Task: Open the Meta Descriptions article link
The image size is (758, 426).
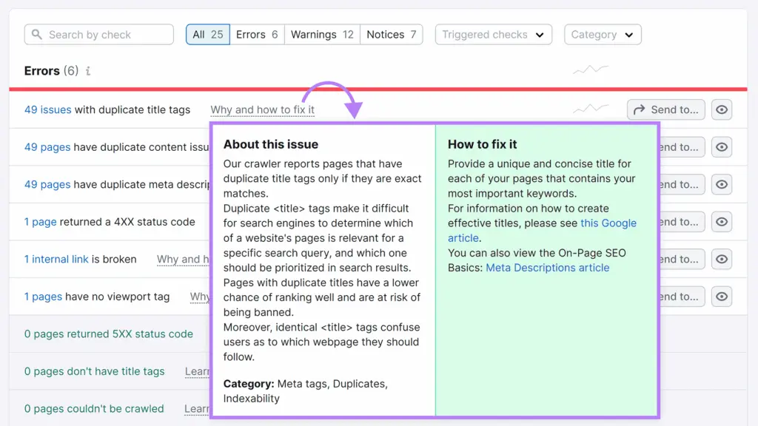Action: 547,268
